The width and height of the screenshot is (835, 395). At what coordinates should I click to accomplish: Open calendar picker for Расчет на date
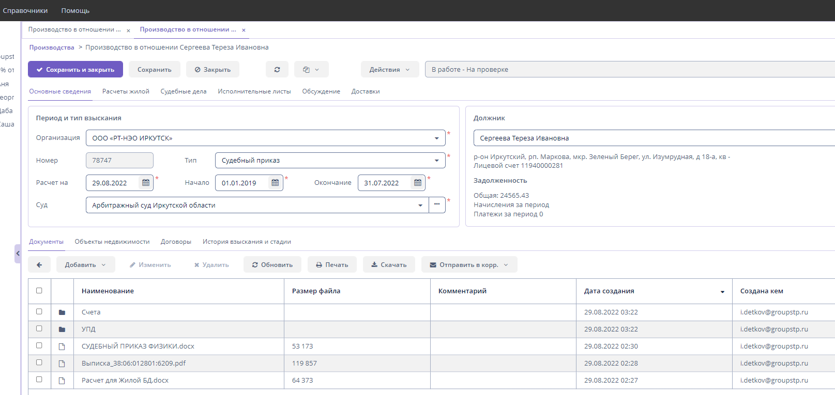(x=146, y=183)
